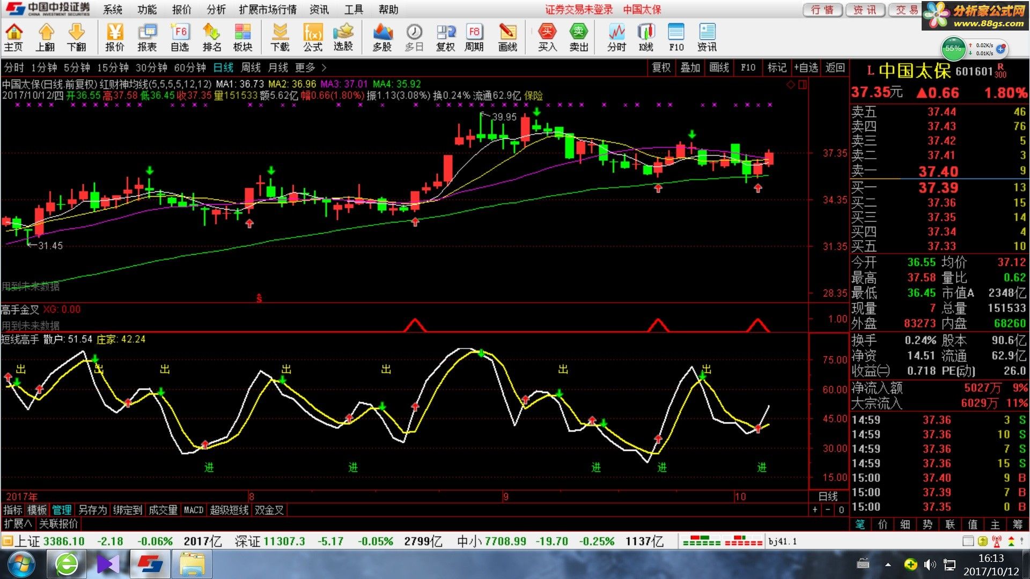Click the 多日 multi-day clock icon
Viewport: 1030px width, 579px height.
tap(414, 38)
